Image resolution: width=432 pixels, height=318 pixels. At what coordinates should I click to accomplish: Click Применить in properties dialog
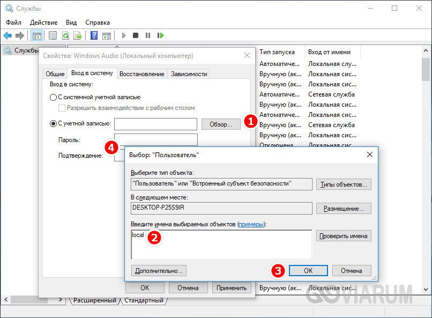(x=232, y=287)
